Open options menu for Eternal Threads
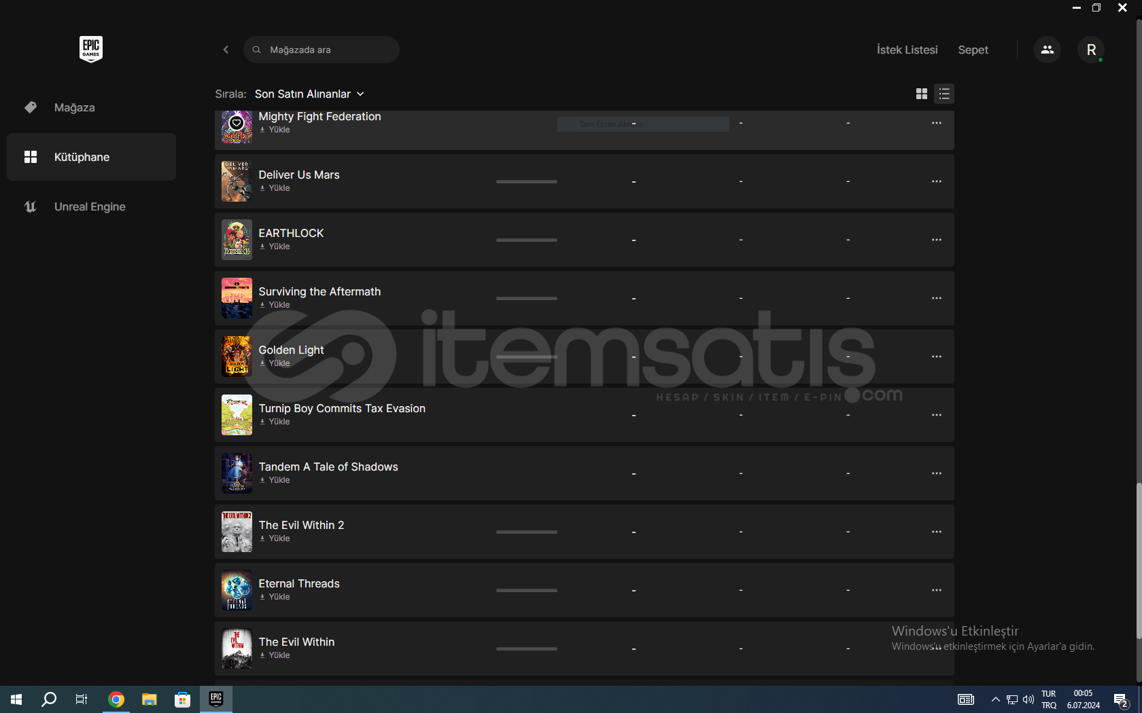 point(936,590)
